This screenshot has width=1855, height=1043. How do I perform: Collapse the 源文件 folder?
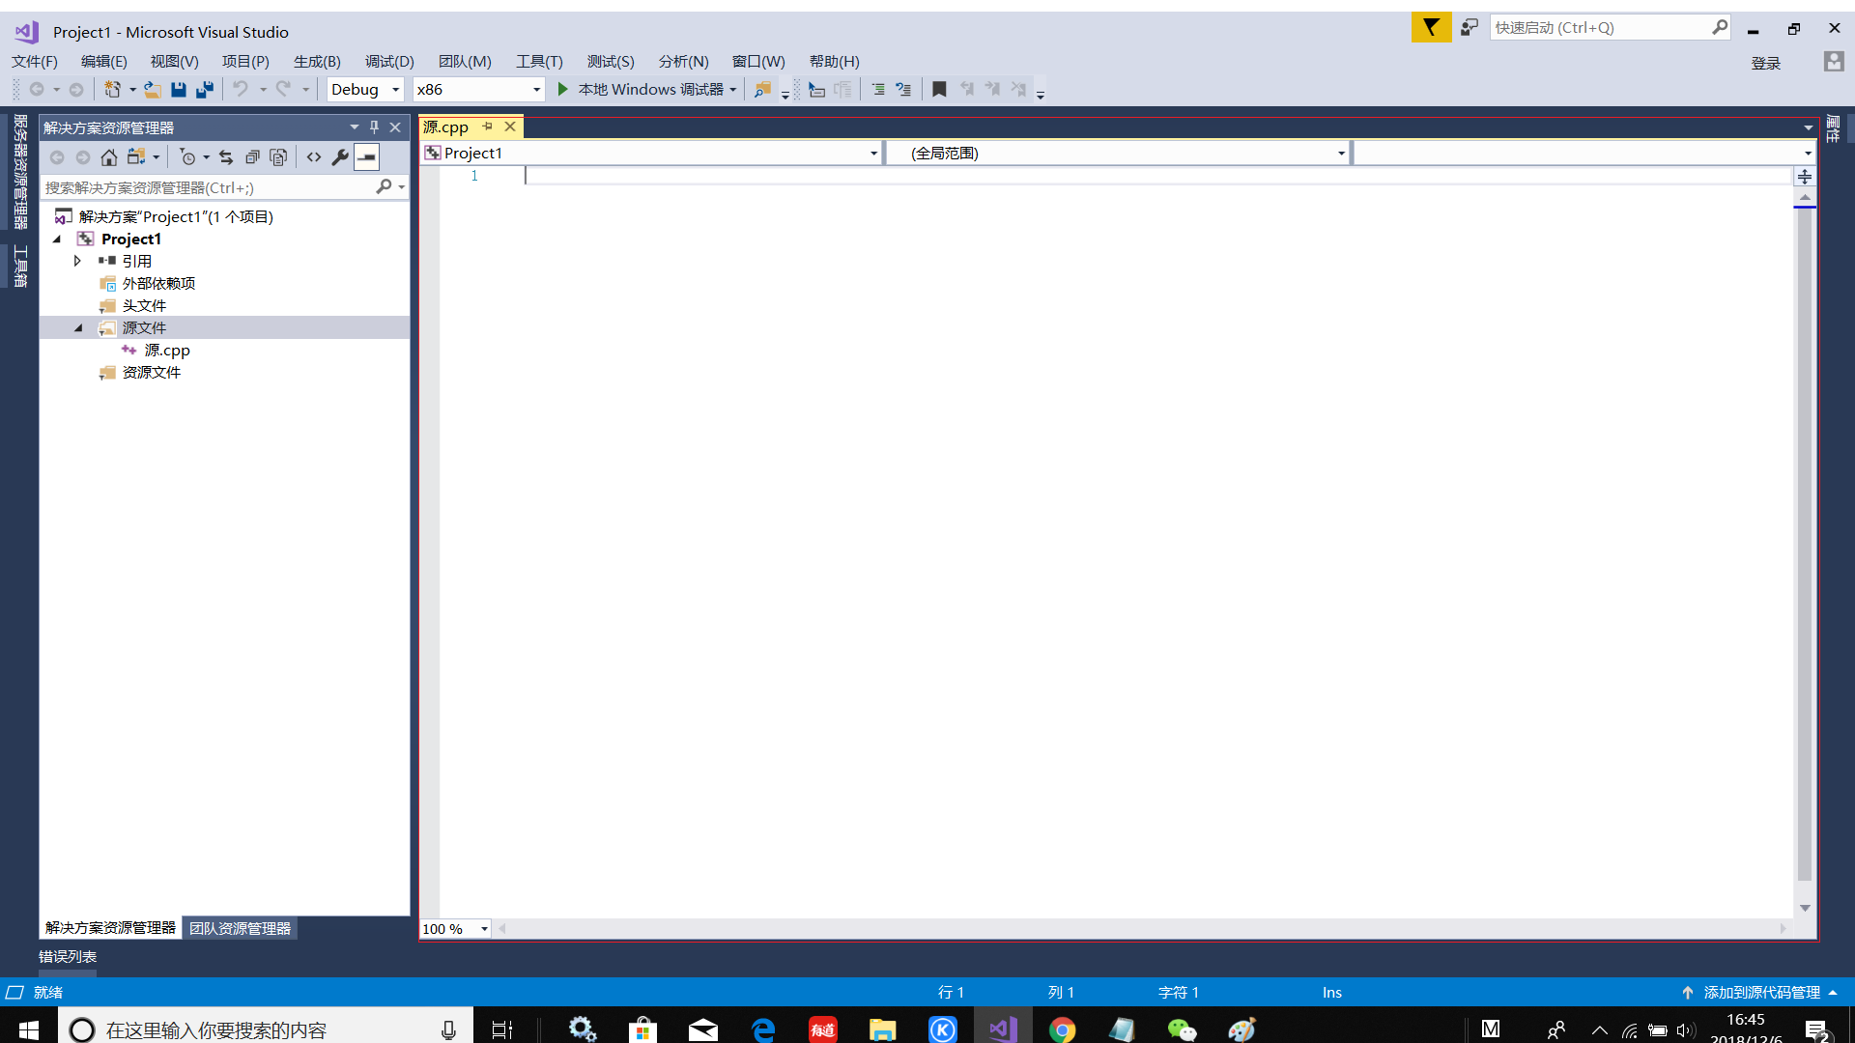[78, 327]
